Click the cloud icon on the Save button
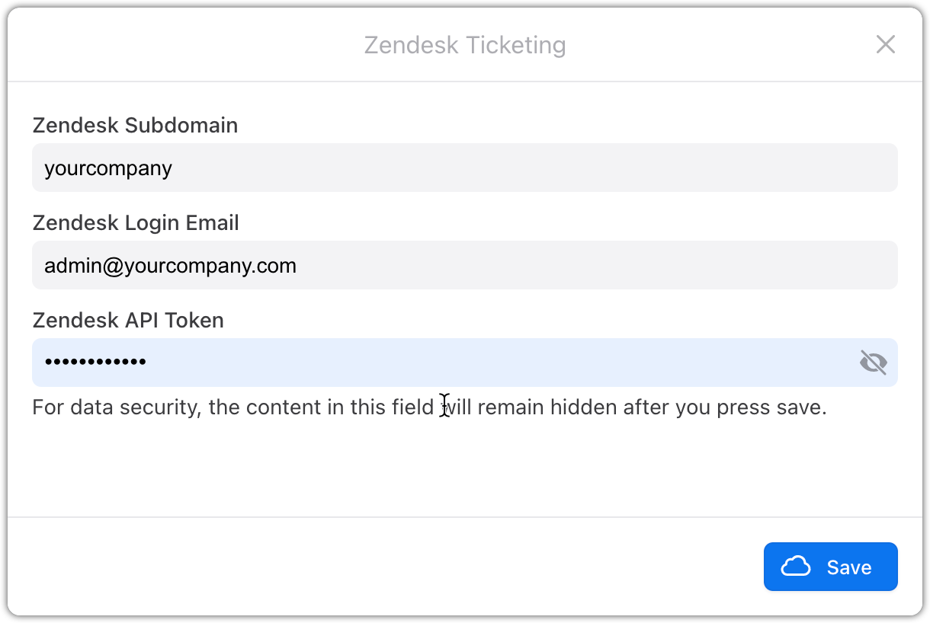 796,567
